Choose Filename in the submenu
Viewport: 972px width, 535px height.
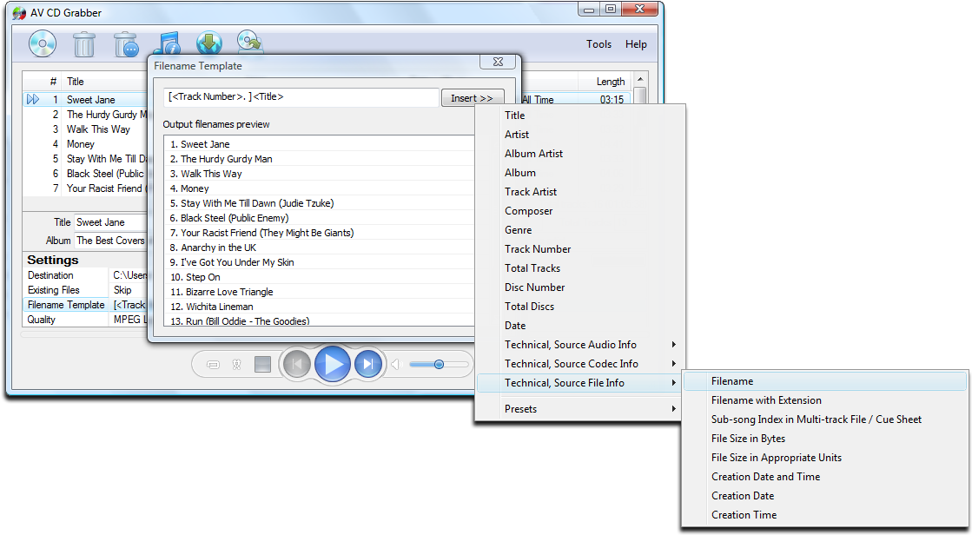[824, 381]
